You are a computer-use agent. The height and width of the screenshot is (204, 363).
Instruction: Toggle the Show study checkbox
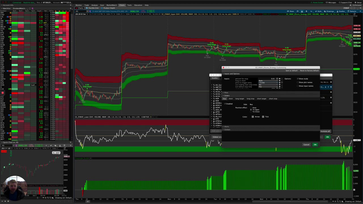[x=298, y=79]
